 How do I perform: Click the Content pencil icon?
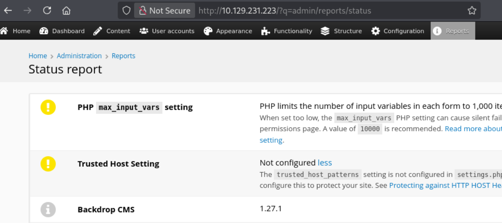tap(98, 31)
